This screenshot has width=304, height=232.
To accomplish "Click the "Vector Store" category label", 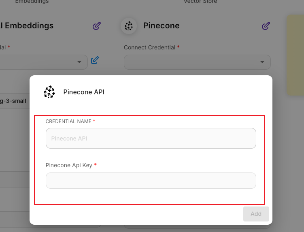I will pos(200,2).
